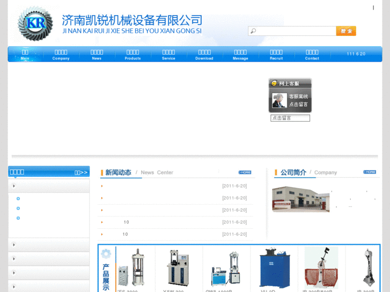Expand the second sidebar category arrow

[x=14, y=245]
